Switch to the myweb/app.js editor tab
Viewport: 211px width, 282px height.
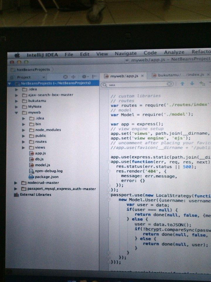tap(124, 76)
